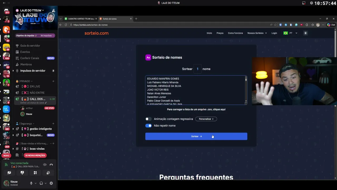Open the Copilot Chat button
This screenshot has height=190, width=337.
[331, 25]
